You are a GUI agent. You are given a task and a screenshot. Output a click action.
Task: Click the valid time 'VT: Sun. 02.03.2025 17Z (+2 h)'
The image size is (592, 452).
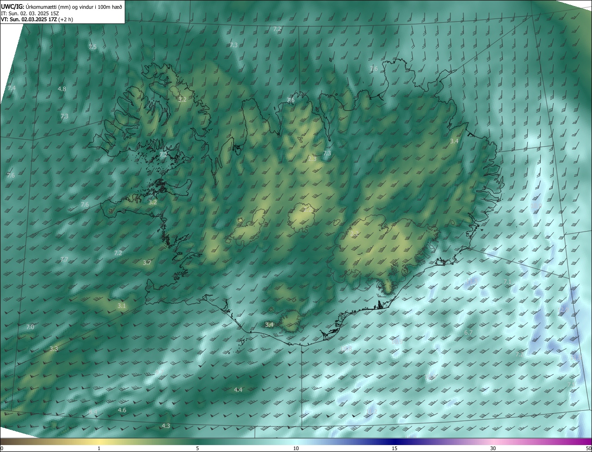tap(37, 19)
